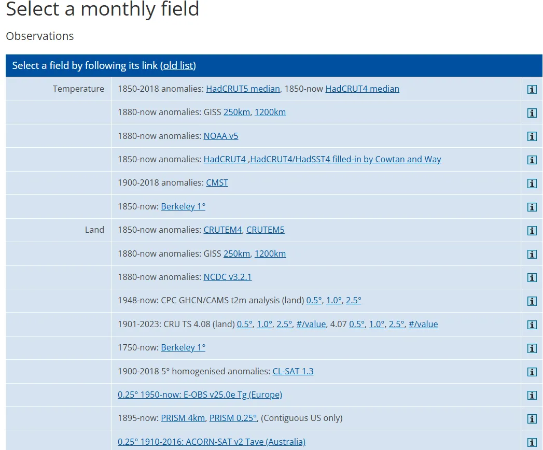The image size is (543, 450).
Task: Open info icon for CL-SAT 1.3 row
Action: [532, 372]
